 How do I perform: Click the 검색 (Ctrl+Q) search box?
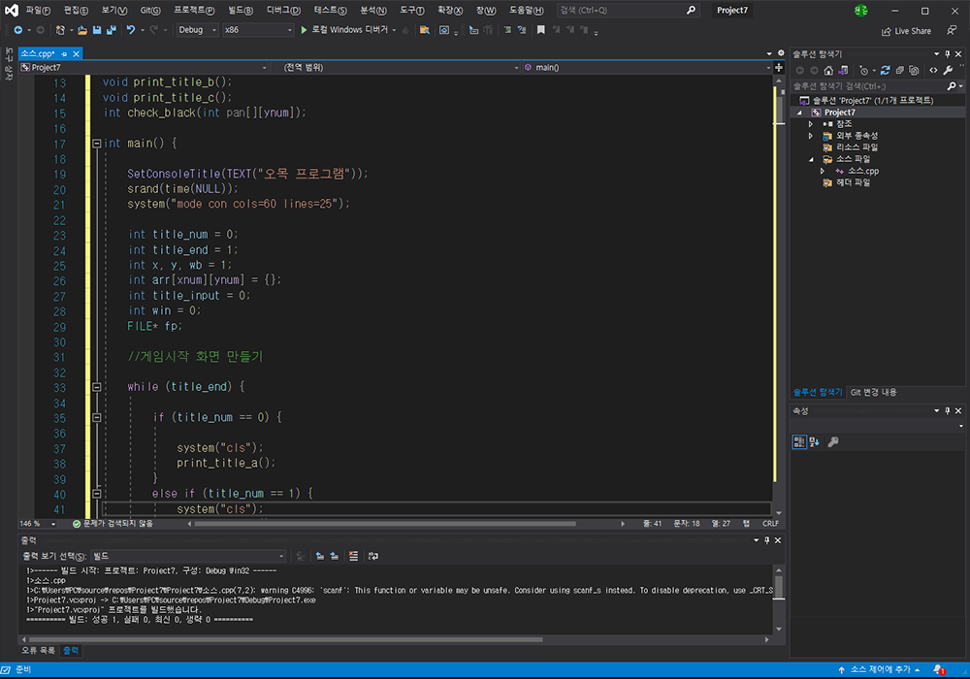point(628,10)
